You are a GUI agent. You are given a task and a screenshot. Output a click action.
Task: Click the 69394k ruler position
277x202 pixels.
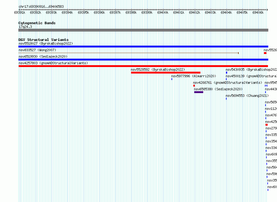pos(67,12)
